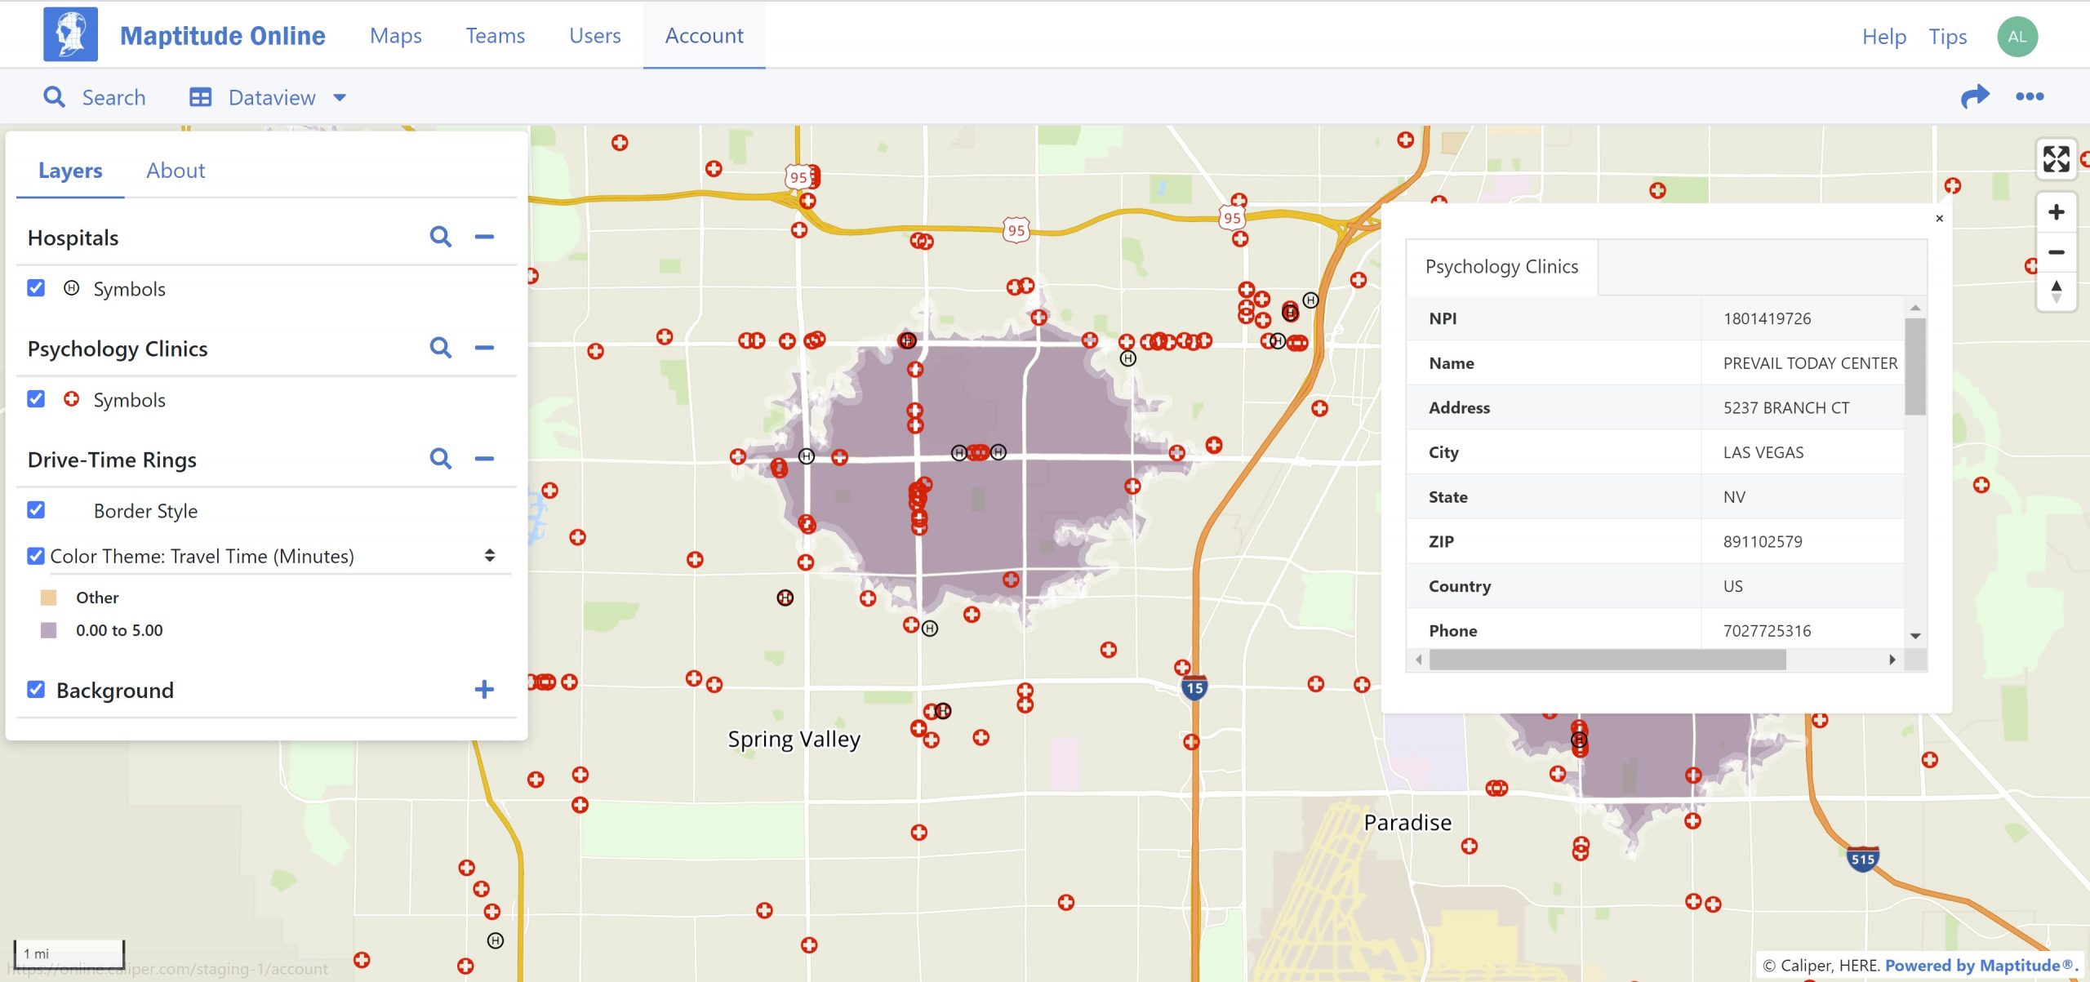
Task: Click the purple 0.00 to 5.00 swatch
Action: [x=49, y=630]
